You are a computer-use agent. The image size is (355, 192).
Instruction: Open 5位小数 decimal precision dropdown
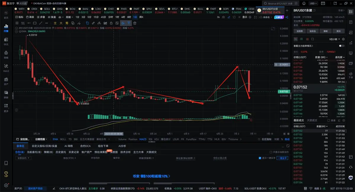tap(335, 39)
